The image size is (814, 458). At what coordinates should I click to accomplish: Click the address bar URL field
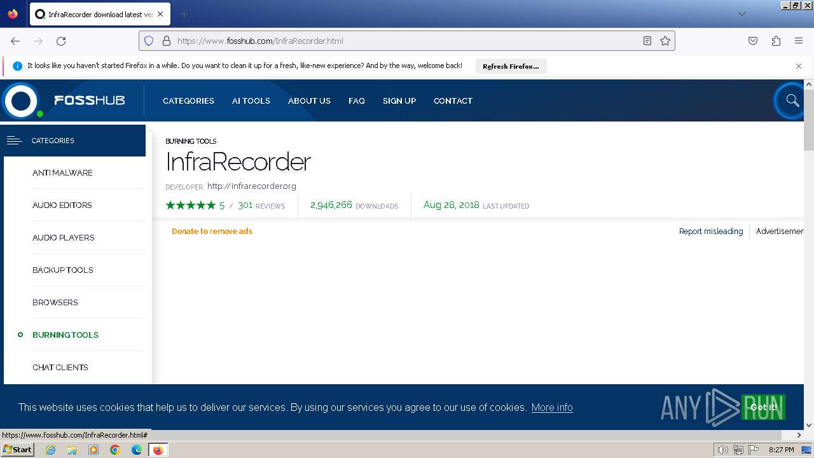[407, 41]
